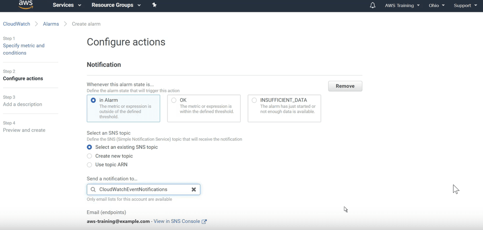
Task: Open the Support menu
Action: tap(465, 5)
